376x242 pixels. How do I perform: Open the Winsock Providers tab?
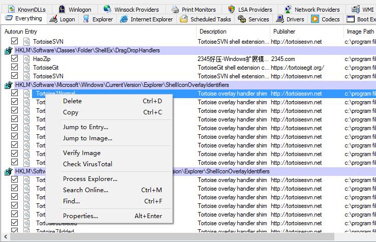click(x=132, y=9)
